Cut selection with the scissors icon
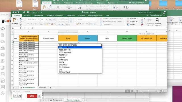182x102 pixels. (x=21, y=18)
